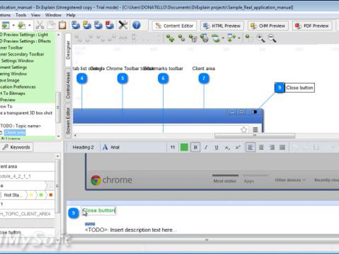Open Not Started status dropdown

tap(14, 195)
